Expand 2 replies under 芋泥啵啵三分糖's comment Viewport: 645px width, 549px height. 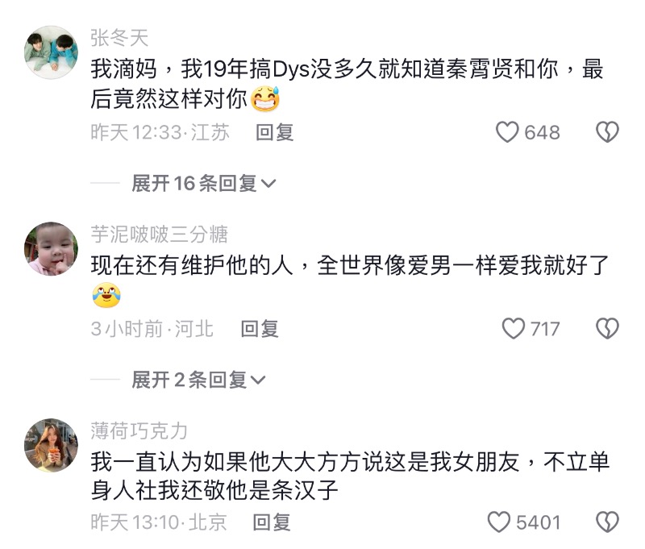pos(198,380)
